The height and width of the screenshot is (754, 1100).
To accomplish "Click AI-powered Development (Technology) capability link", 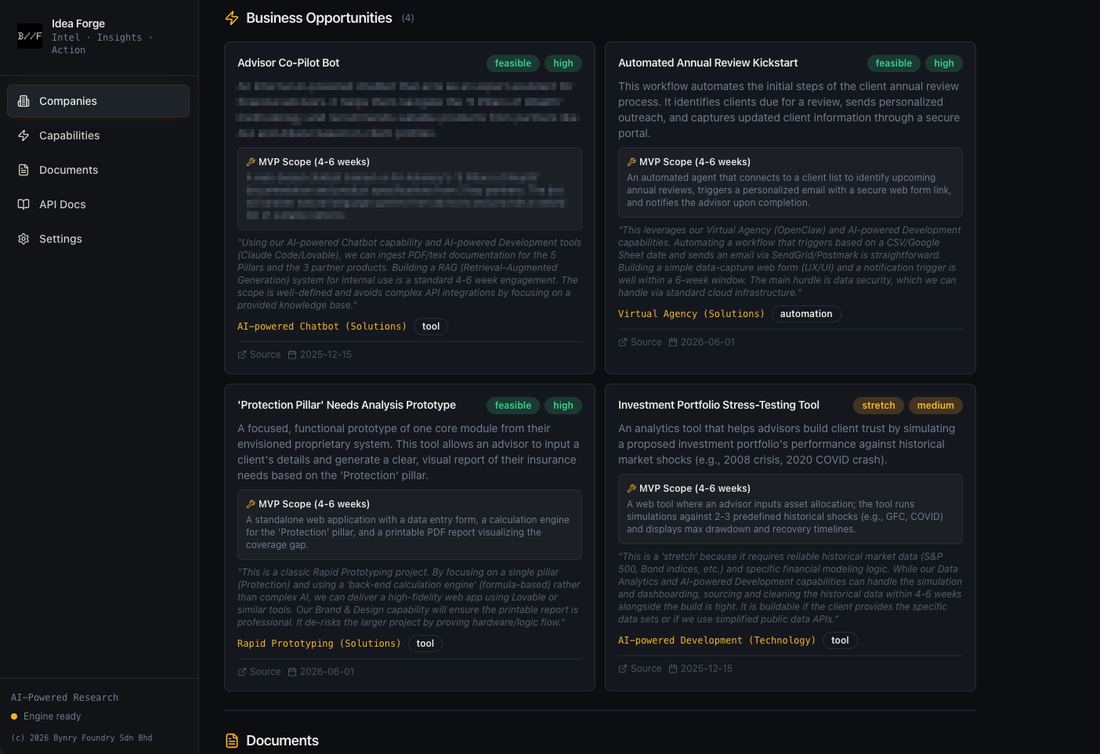I will pyautogui.click(x=717, y=640).
